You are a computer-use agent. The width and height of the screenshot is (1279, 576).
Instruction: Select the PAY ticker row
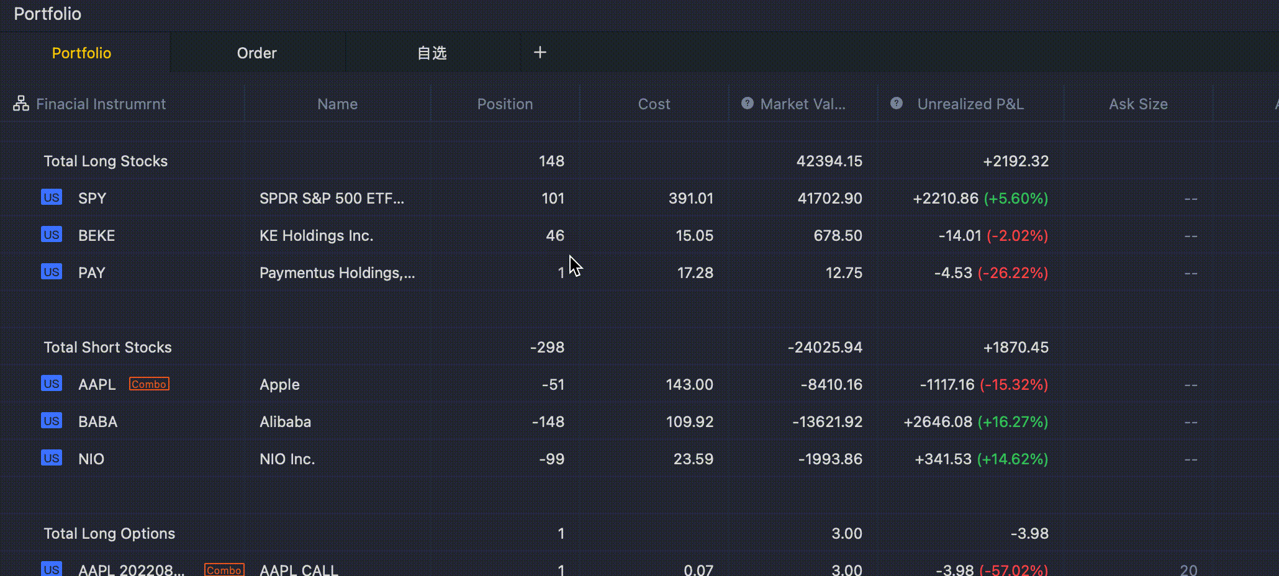point(91,272)
